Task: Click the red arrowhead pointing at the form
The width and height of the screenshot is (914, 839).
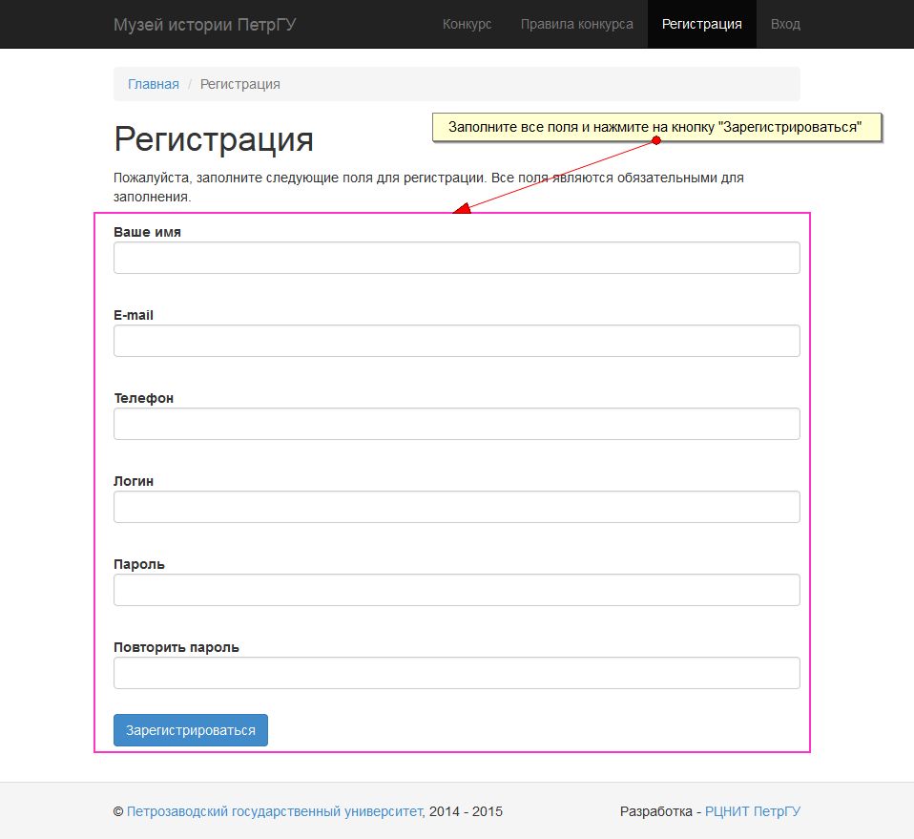Action: tap(461, 209)
